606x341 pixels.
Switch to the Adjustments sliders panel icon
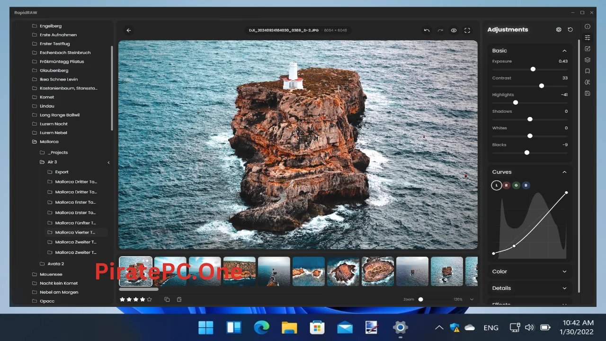pos(588,37)
